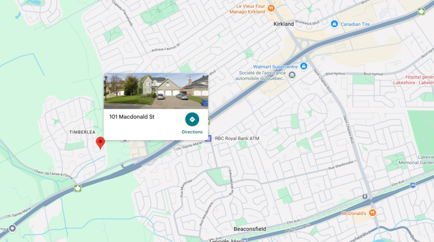The image size is (434, 242).
Task: Click the Hôpital général Lakeshore label
Action: point(414,80)
